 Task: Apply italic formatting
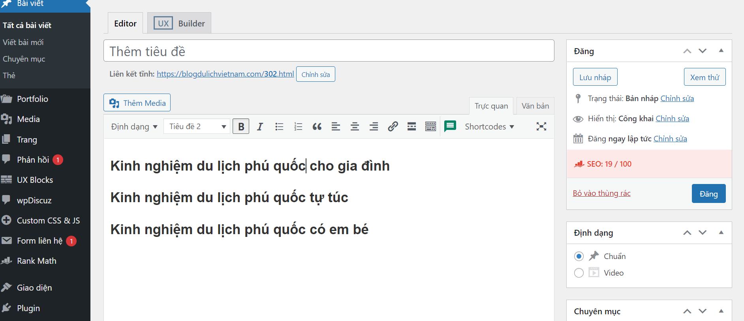click(x=260, y=126)
